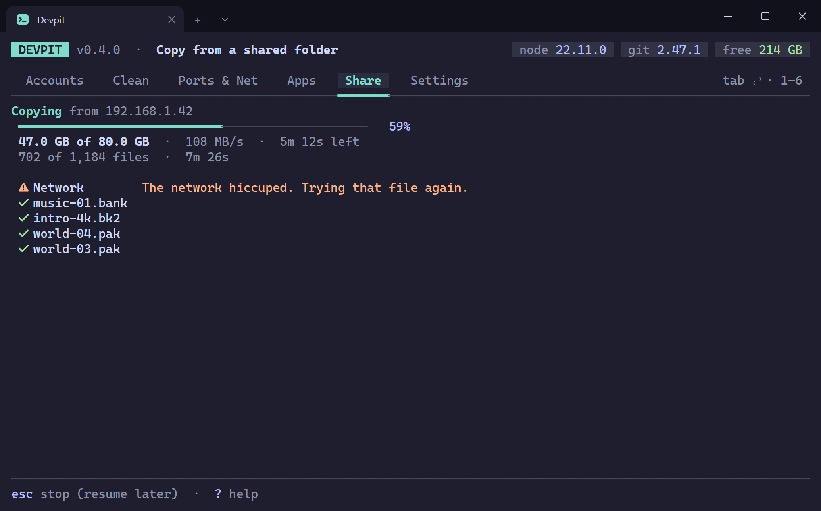This screenshot has height=511, width=821.
Task: Select the music-01.bank file name
Action: click(x=80, y=203)
